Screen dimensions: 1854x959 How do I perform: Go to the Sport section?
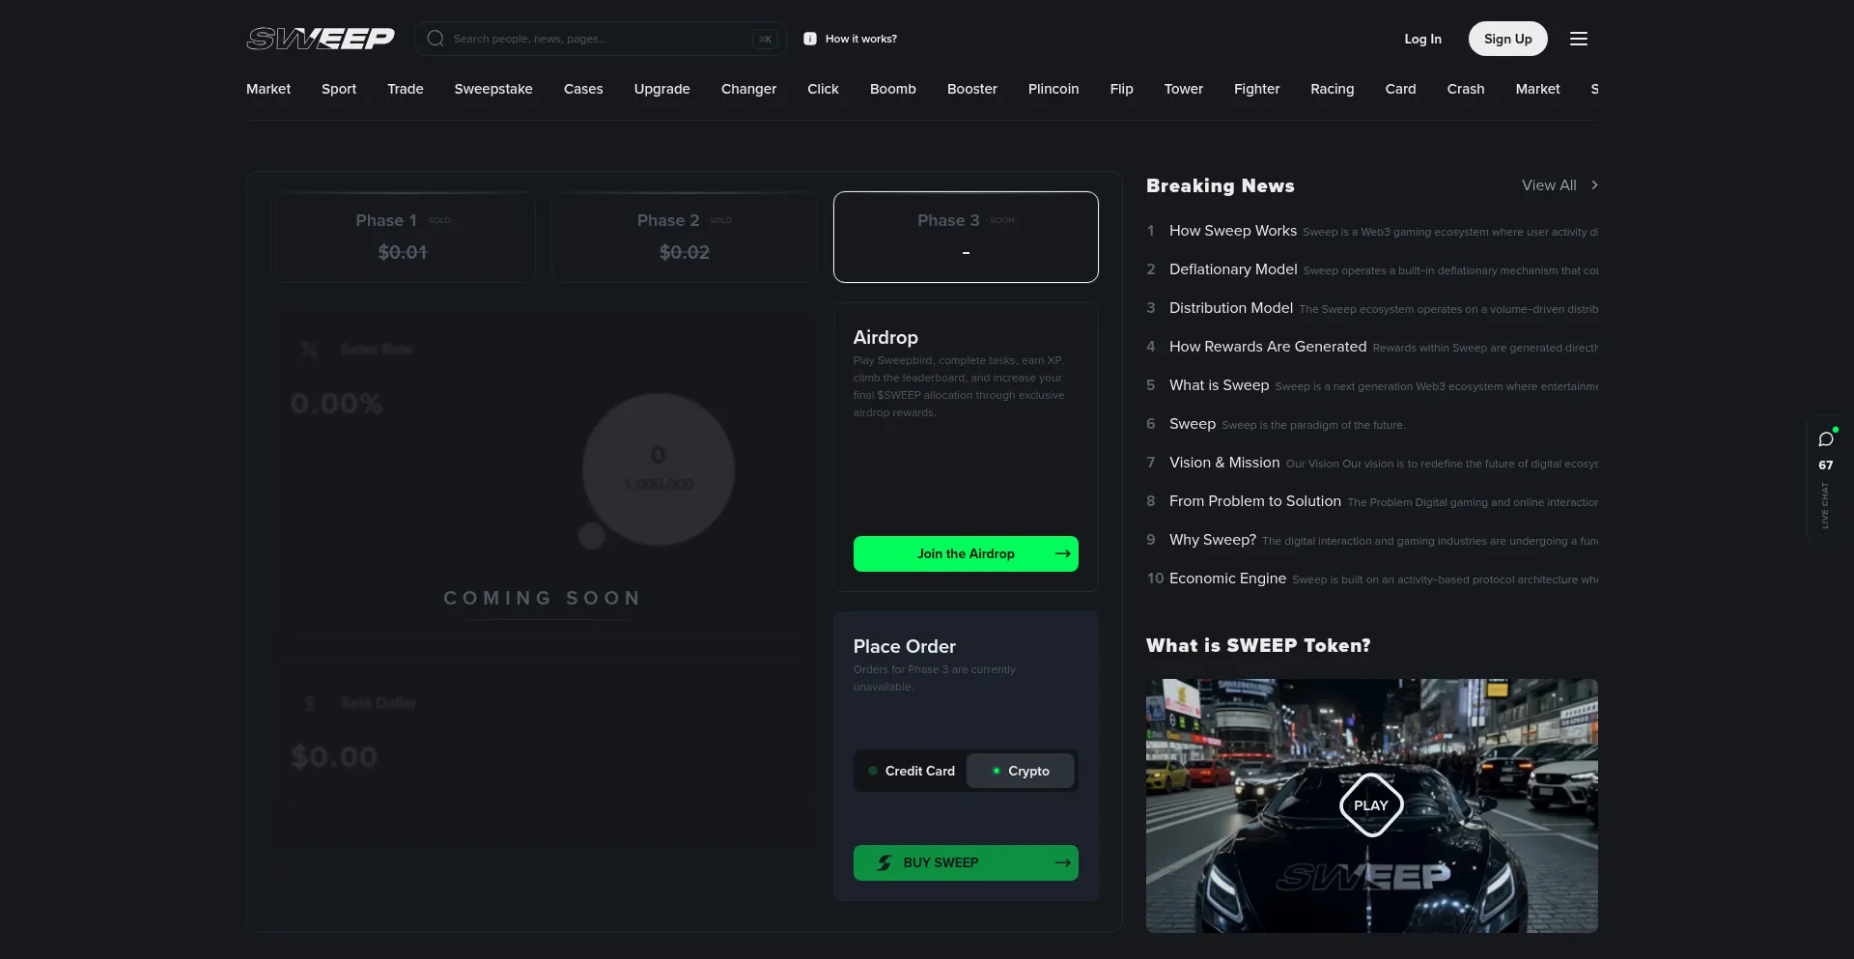pyautogui.click(x=339, y=89)
